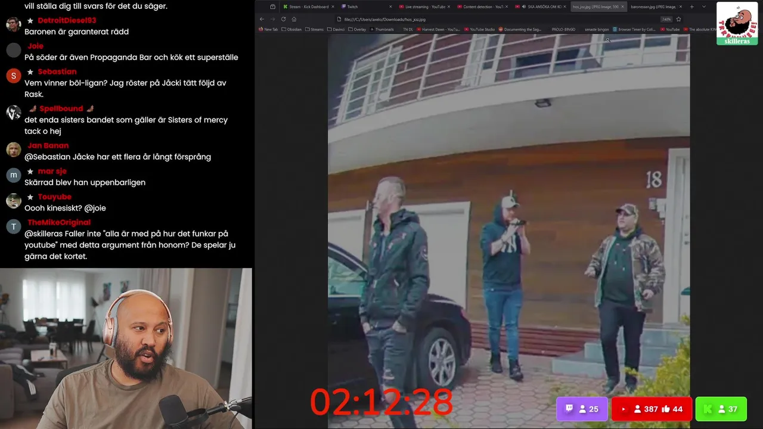The image size is (763, 429).
Task: Click the Kick viewer count 37 badge
Action: (x=721, y=409)
